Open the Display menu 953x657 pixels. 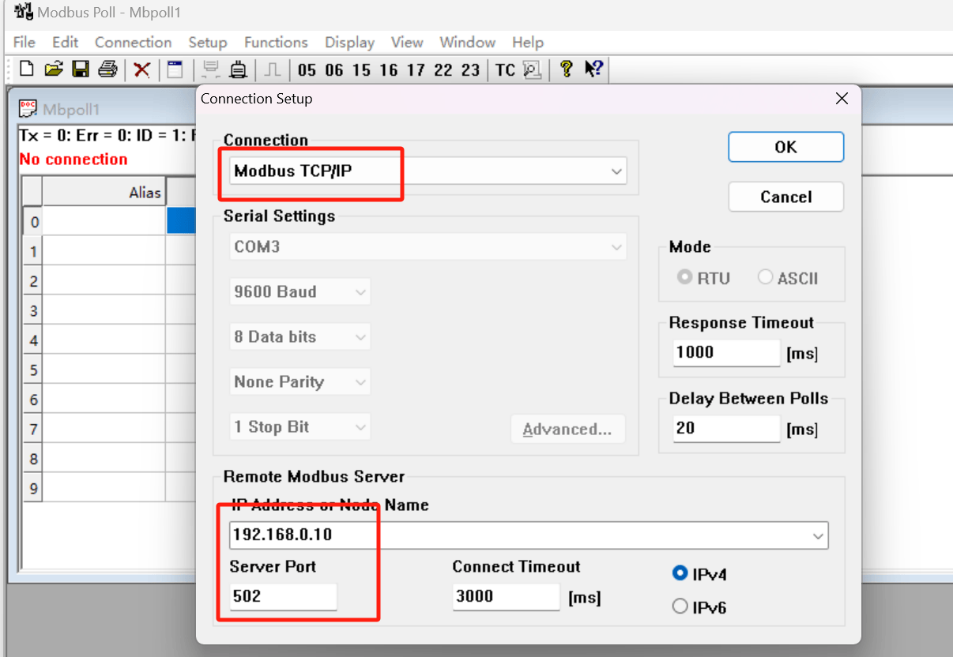click(x=350, y=42)
